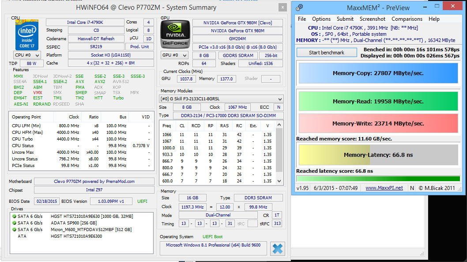Click the ECC value N field
The width and height of the screenshot is (467, 262).
click(279, 107)
